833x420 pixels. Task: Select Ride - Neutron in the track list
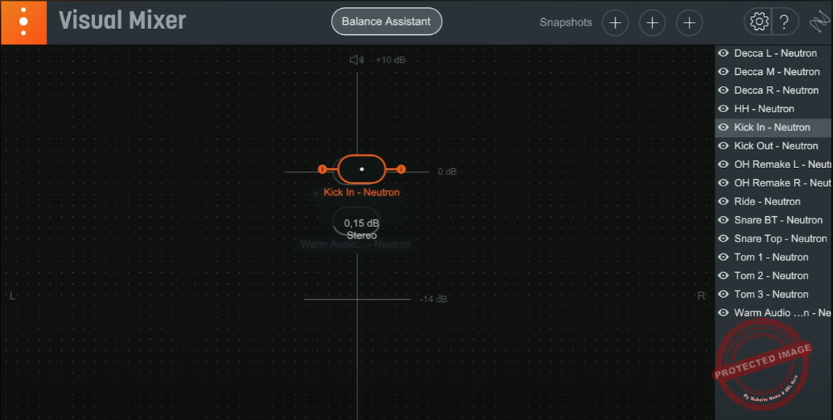(767, 202)
